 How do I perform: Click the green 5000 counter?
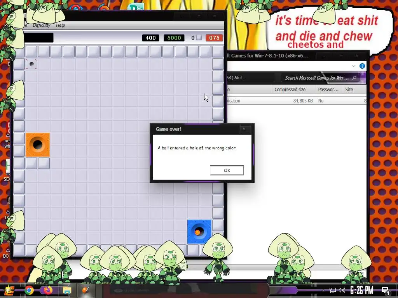[174, 38]
